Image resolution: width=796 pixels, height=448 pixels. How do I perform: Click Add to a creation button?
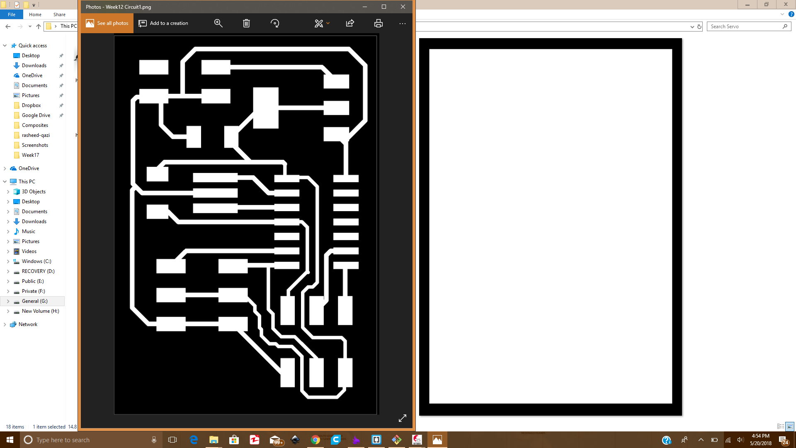pos(163,23)
